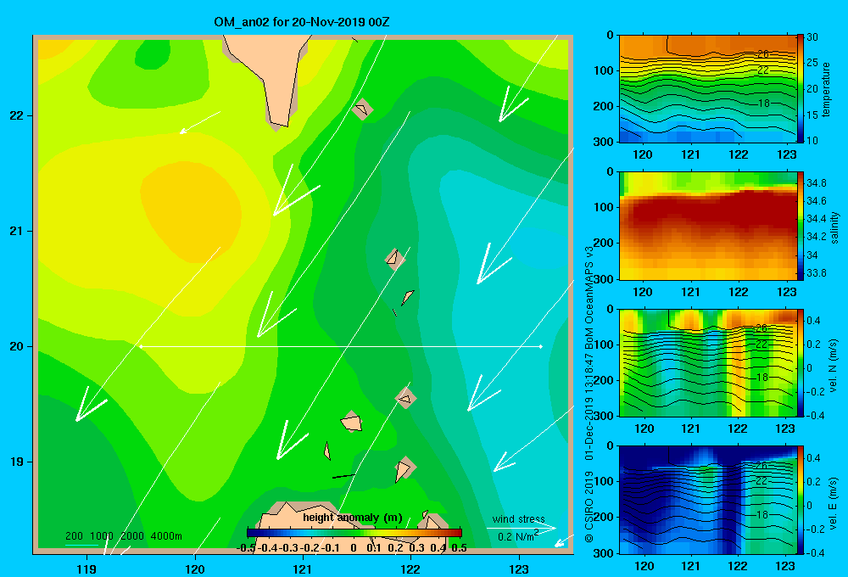Open the vel. E depth section panel

tap(707, 500)
